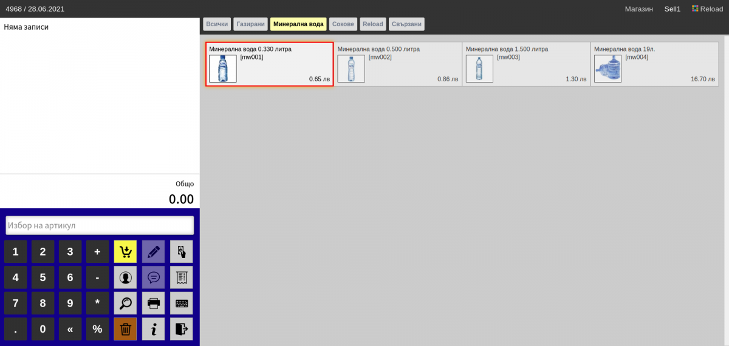This screenshot has width=729, height=346.
Task: Click the orange trash delete icon
Action: tap(125, 329)
